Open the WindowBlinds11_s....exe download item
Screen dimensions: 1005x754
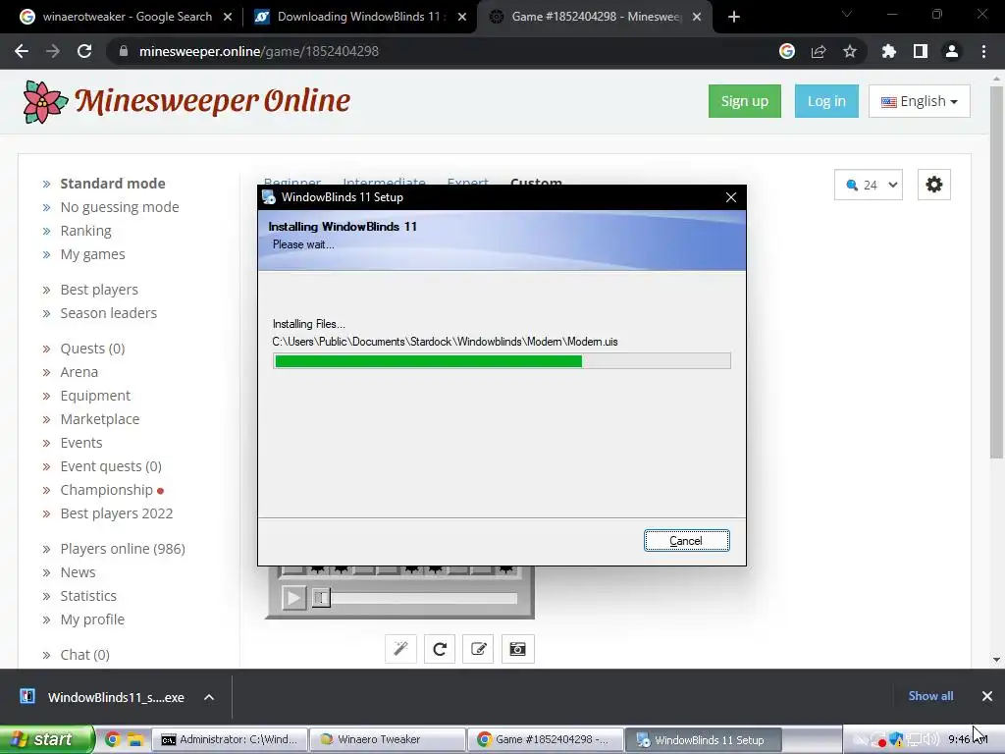click(x=102, y=697)
